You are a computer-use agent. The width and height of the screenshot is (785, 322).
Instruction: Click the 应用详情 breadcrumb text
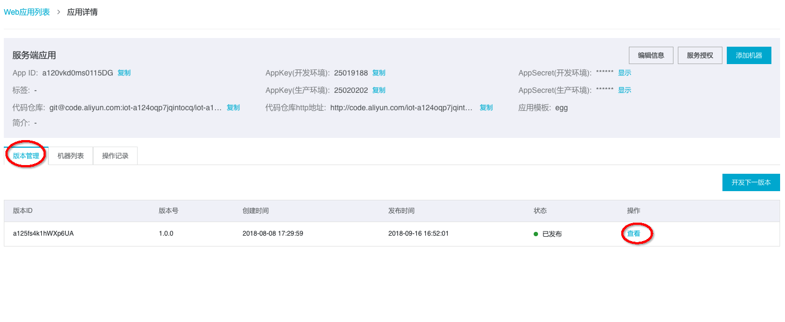(82, 12)
